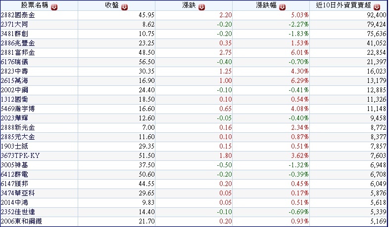This screenshot has height=227, width=389.
Task: Click stock name 2006東和鋼鐵
Action: 21,221
